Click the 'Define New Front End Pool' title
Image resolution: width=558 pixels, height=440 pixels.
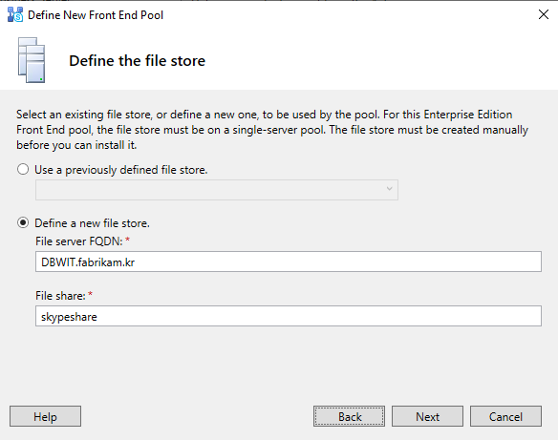[96, 15]
